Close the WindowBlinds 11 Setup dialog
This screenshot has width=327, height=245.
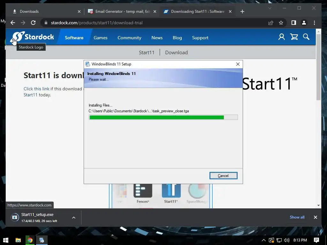[x=238, y=64]
